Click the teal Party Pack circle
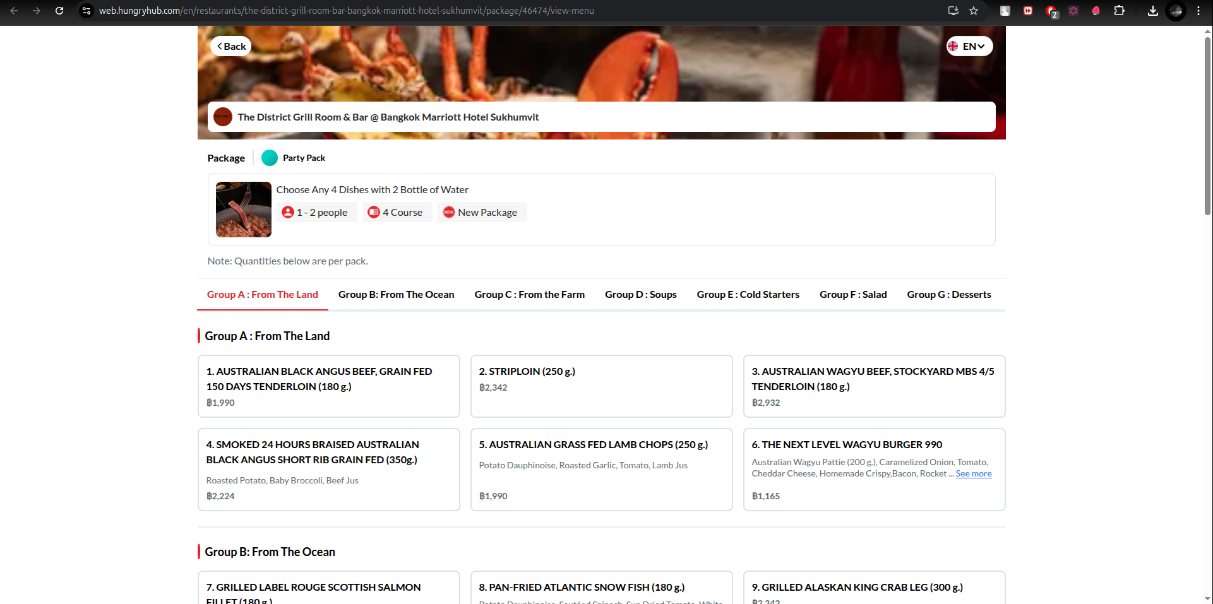Screen dimensions: 1213x604 270,158
